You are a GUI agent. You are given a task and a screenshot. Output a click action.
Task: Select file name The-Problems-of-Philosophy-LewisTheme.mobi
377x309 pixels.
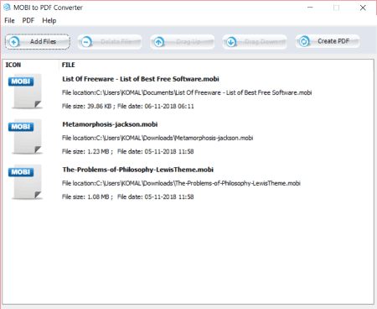coord(137,170)
